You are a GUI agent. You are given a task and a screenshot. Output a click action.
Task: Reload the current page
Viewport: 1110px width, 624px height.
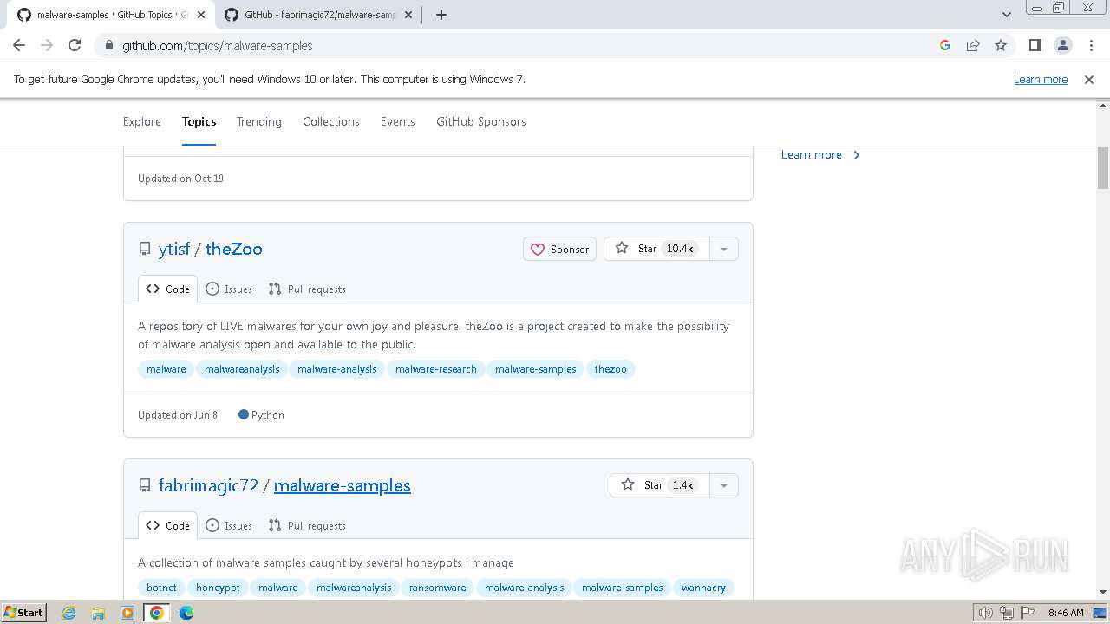[x=75, y=45]
